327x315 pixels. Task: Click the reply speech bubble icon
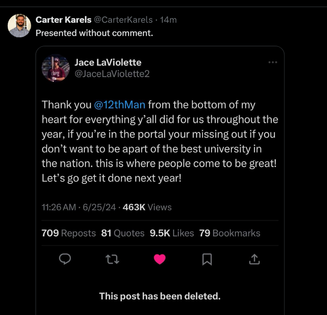point(64,260)
